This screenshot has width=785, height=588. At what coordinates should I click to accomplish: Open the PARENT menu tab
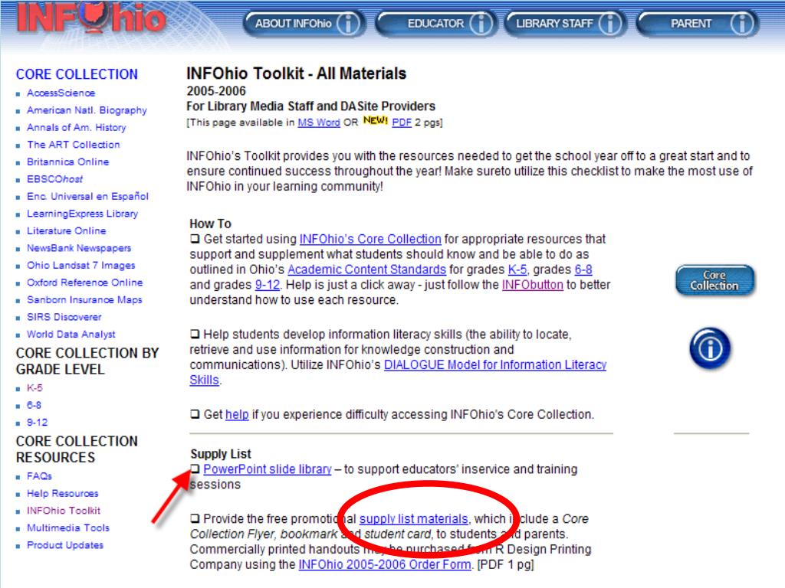698,24
